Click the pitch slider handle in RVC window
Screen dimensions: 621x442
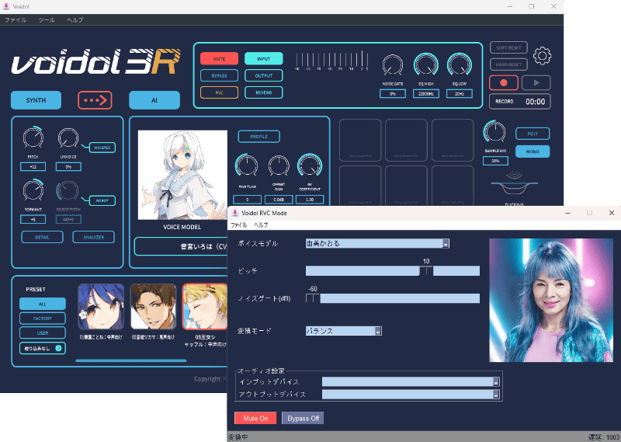click(x=426, y=271)
